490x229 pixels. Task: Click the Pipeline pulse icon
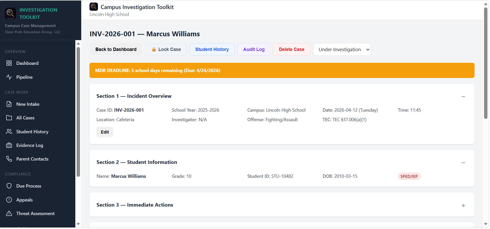click(9, 77)
